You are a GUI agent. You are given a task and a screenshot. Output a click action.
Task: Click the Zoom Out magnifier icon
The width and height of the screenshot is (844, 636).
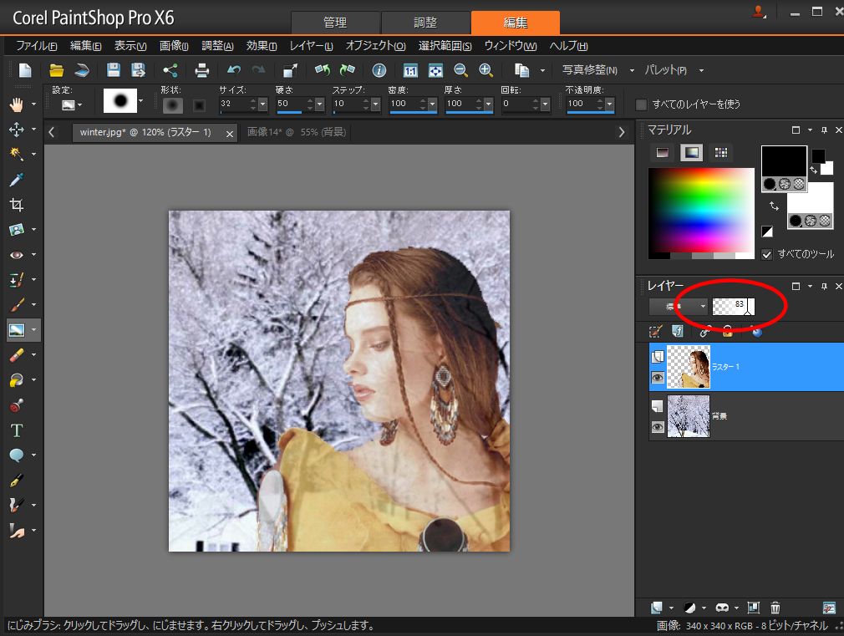pyautogui.click(x=460, y=70)
